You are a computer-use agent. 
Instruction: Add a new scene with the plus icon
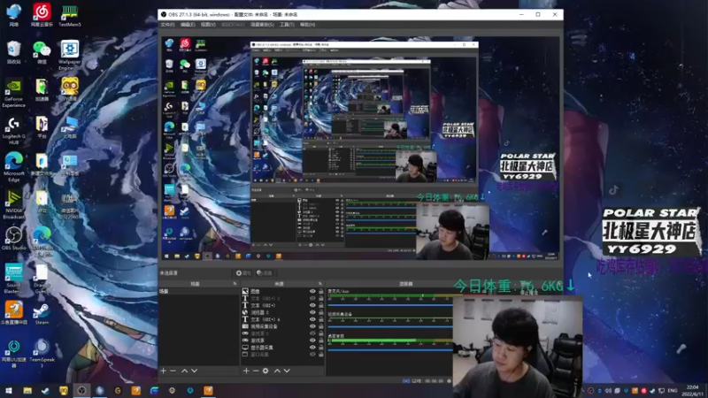(164, 371)
